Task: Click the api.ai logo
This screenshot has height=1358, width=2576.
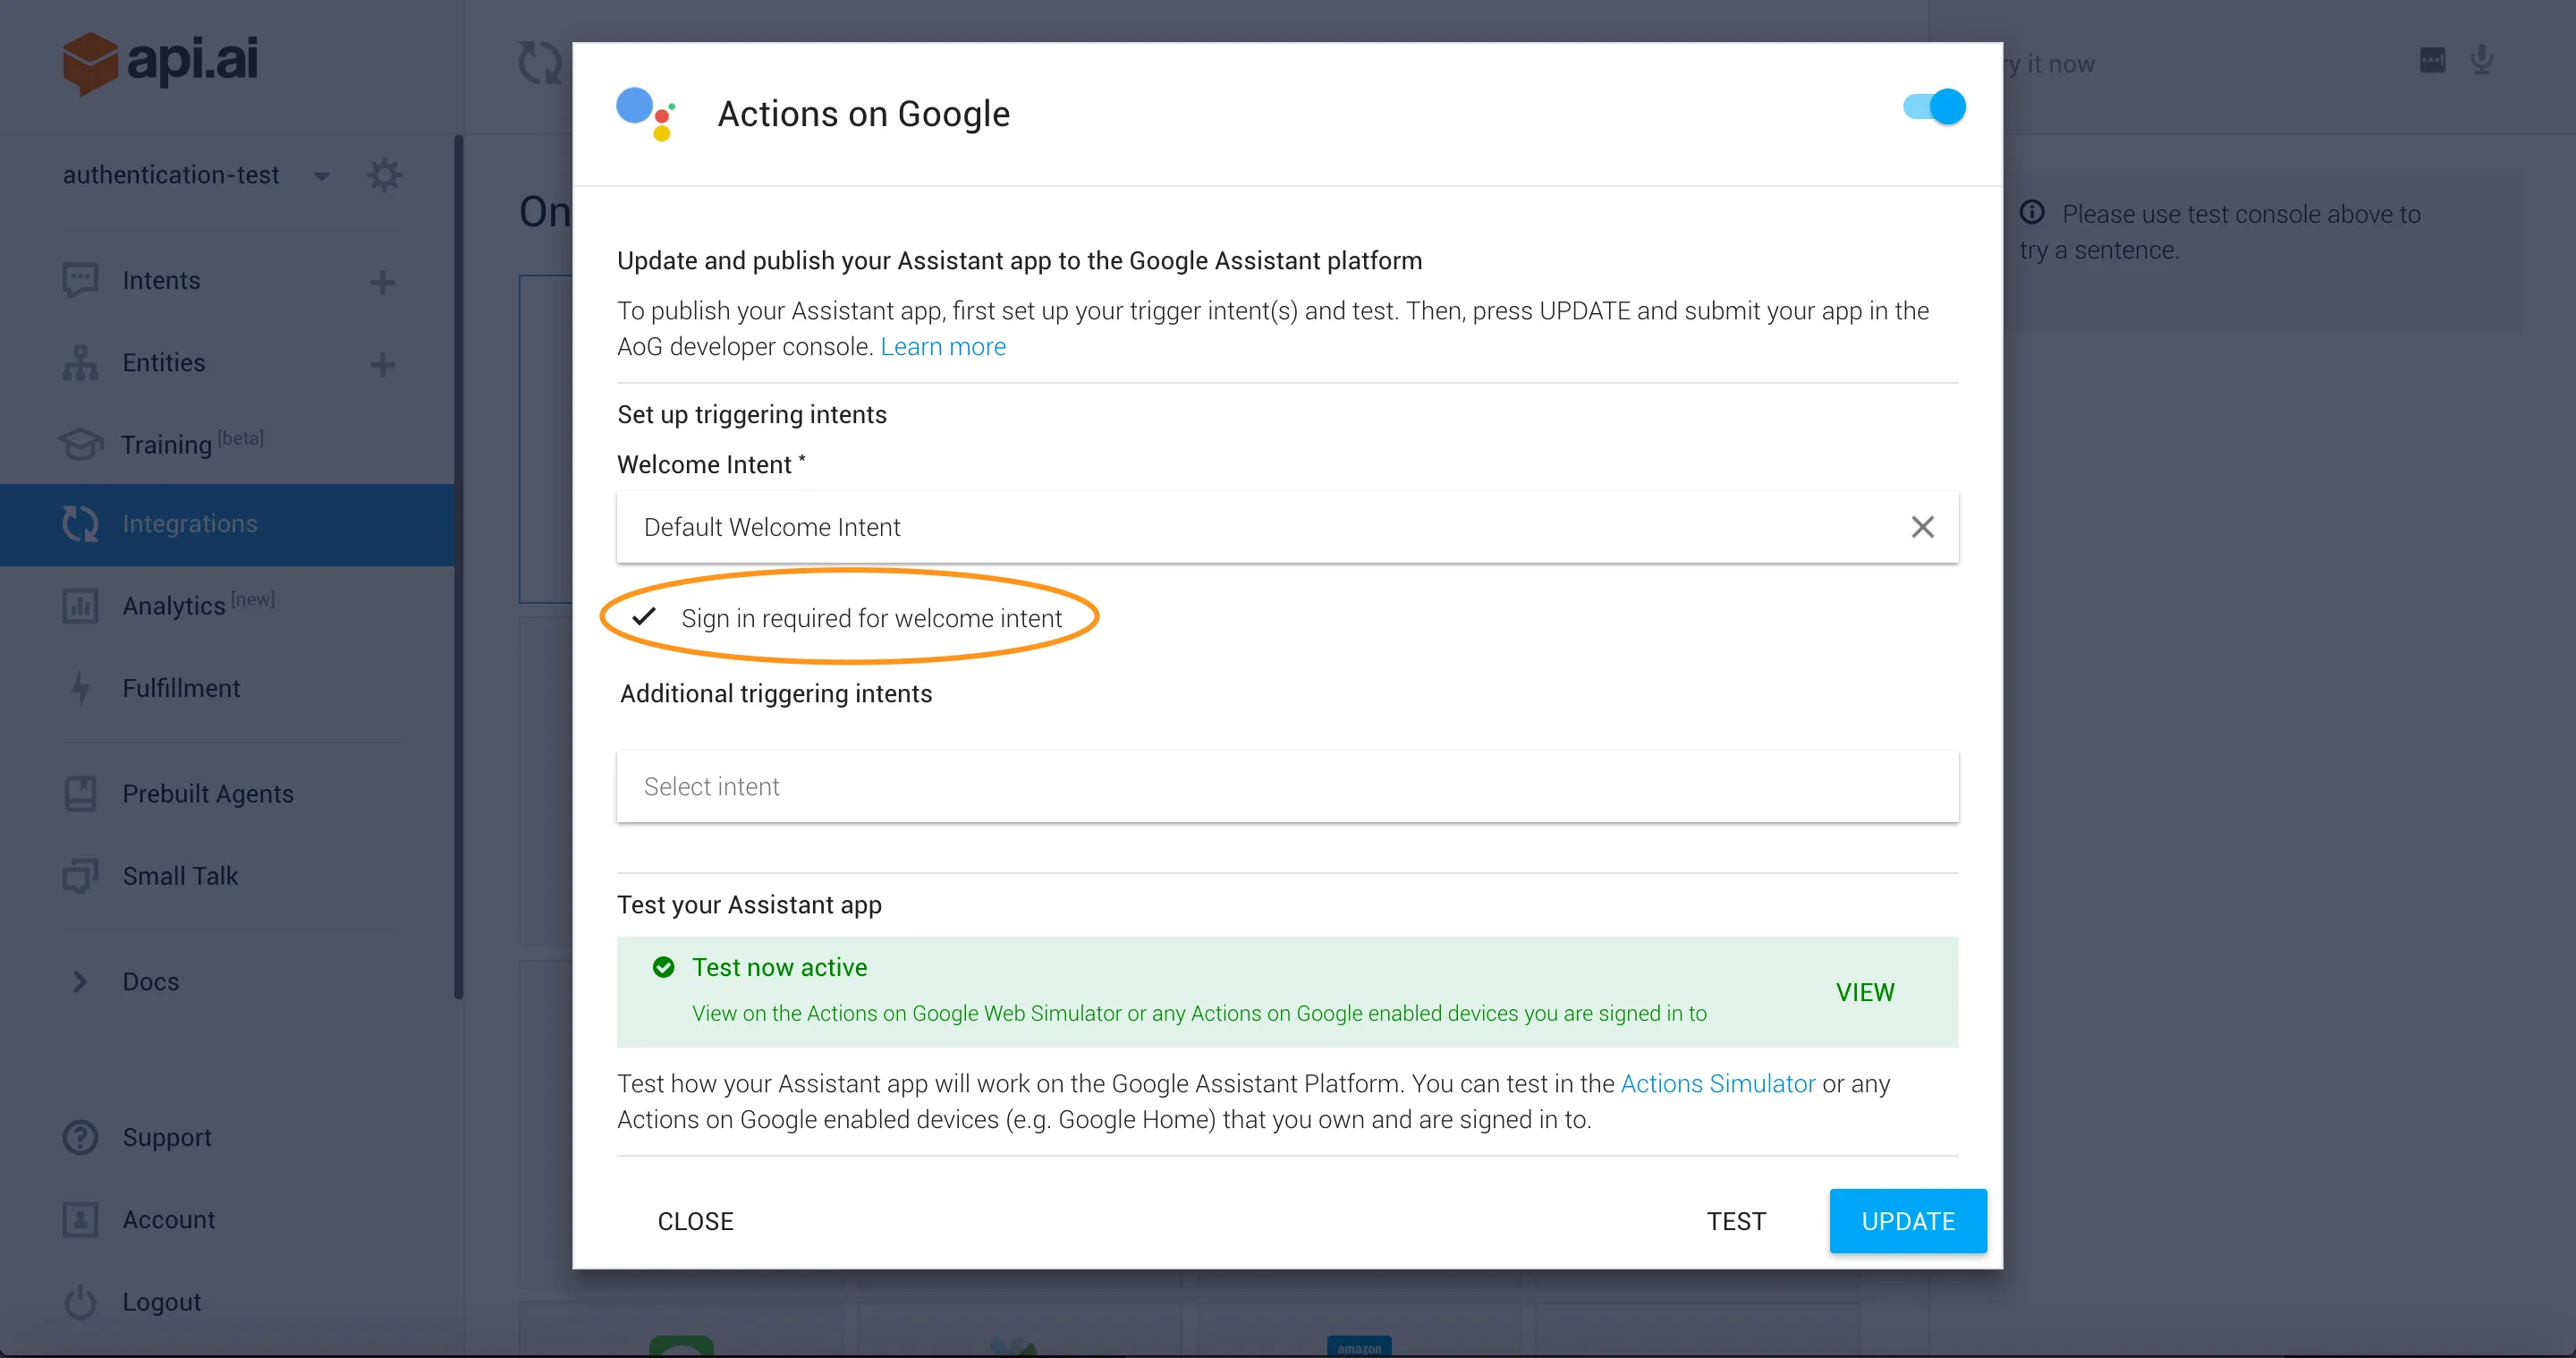Action: (160, 62)
